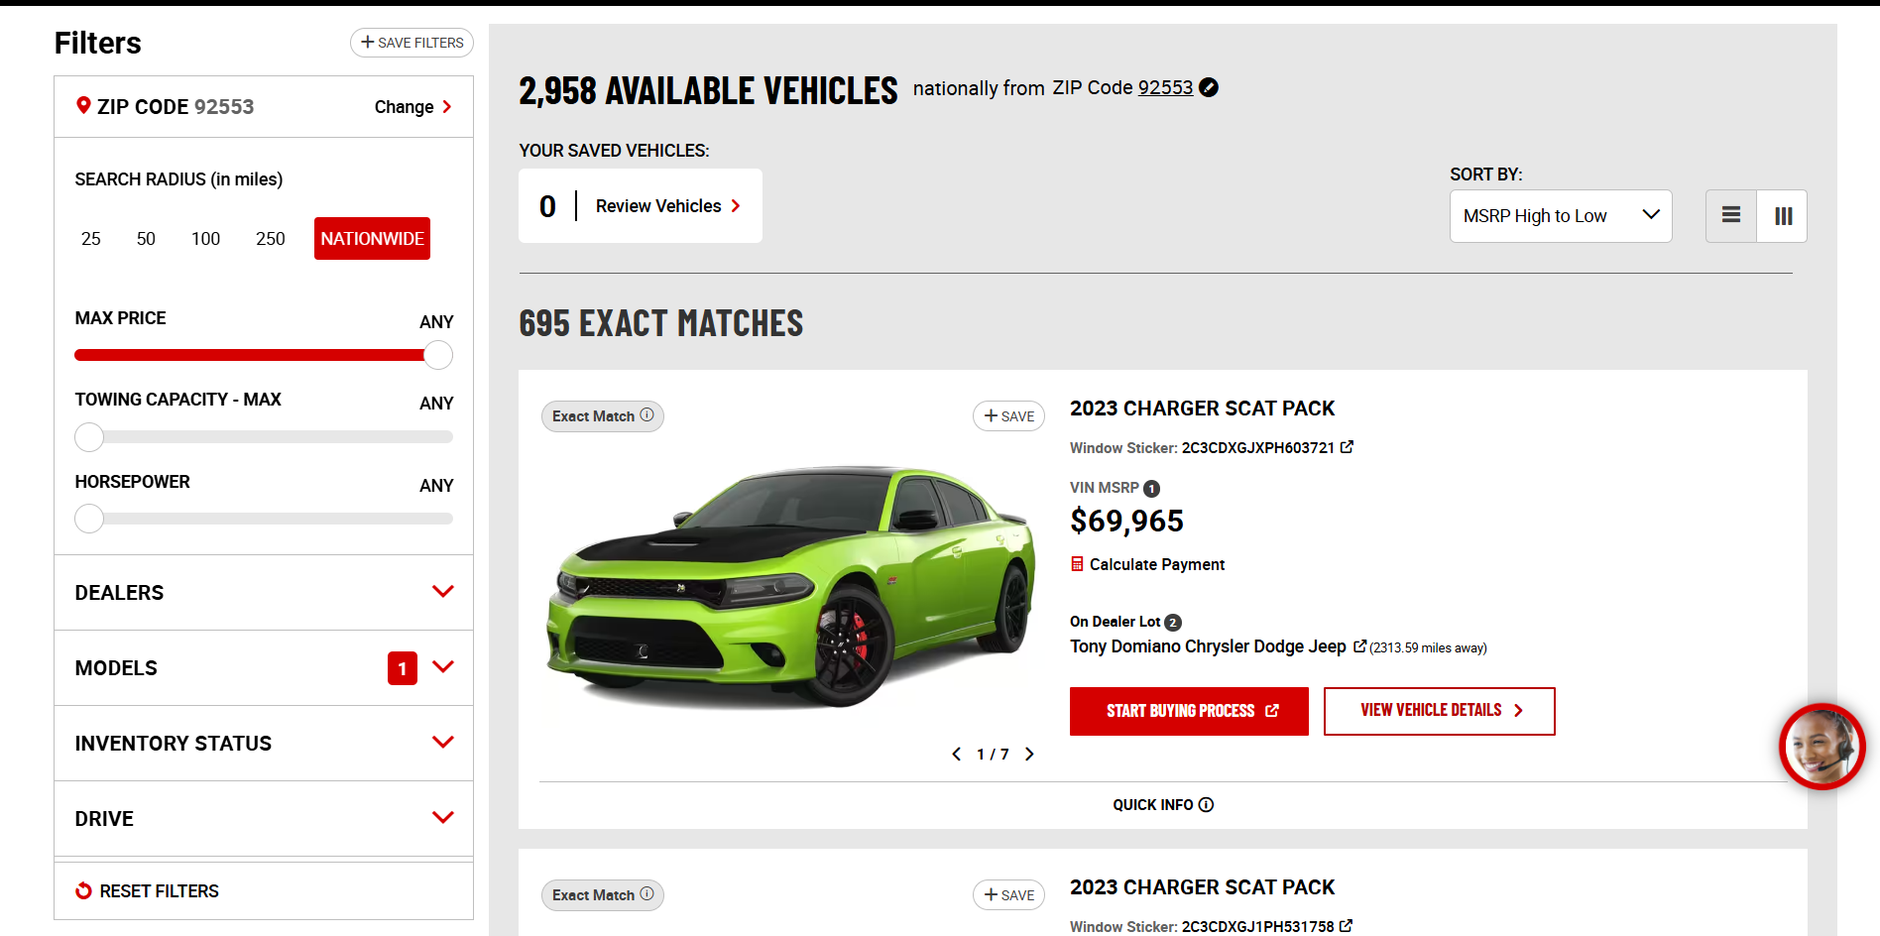Viewport: 1880px width, 936px height.
Task: Switch to column grid view icon
Action: click(1783, 215)
